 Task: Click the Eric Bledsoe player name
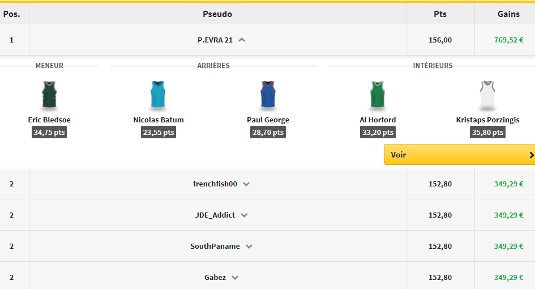coord(49,120)
